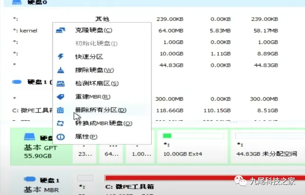Click the empty usage bar of the unallocated space

(x=270, y=136)
